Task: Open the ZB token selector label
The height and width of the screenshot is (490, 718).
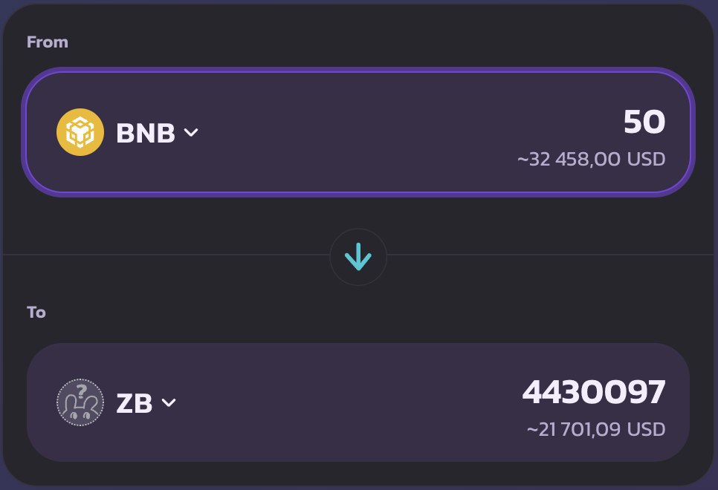Action: 135,404
